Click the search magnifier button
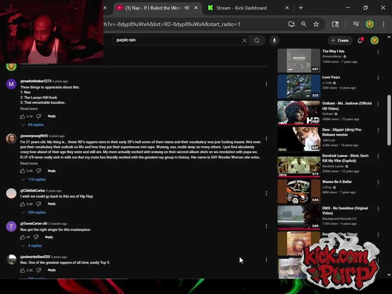 257,40
